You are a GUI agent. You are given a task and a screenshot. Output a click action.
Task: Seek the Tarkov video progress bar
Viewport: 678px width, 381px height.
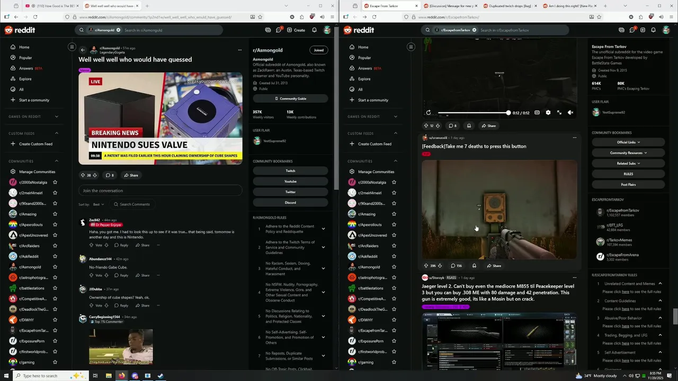pos(473,113)
